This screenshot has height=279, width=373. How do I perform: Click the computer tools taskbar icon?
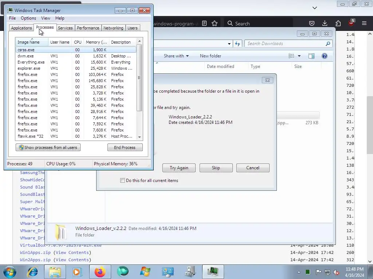coord(190,272)
